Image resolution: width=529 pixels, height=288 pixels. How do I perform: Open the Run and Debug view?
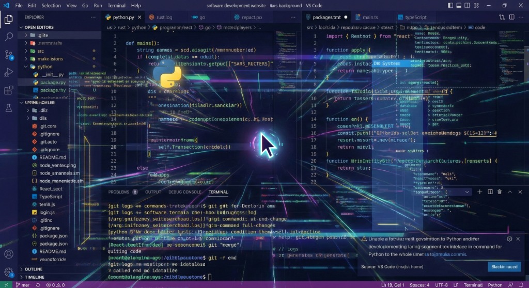point(9,72)
